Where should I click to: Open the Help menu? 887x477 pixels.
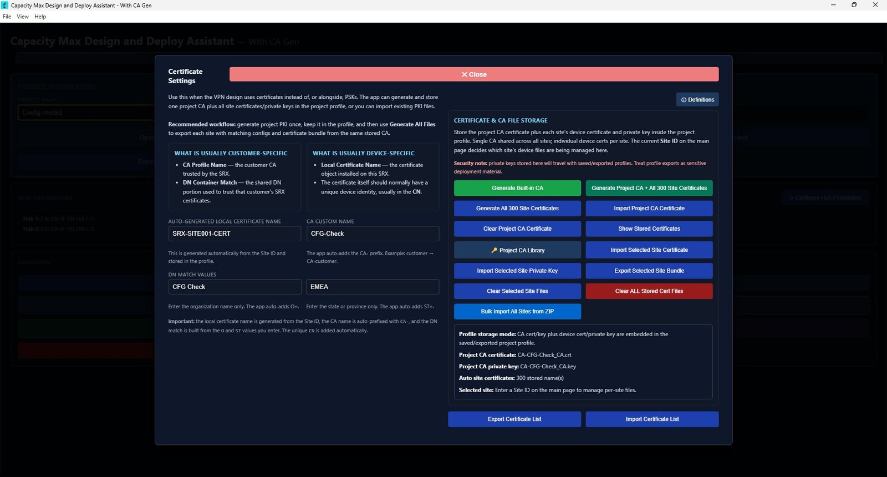pos(40,17)
